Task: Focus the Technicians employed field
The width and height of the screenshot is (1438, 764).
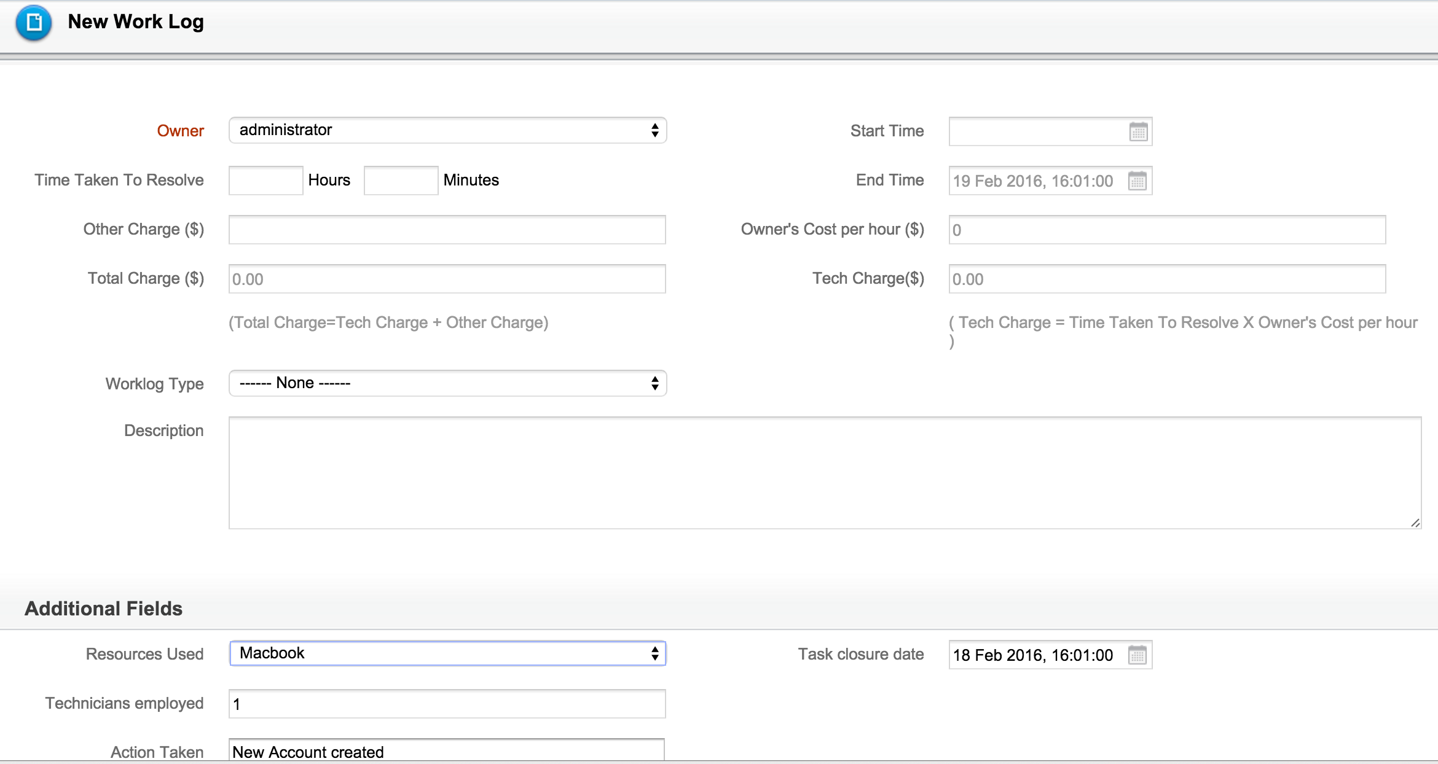Action: point(447,704)
